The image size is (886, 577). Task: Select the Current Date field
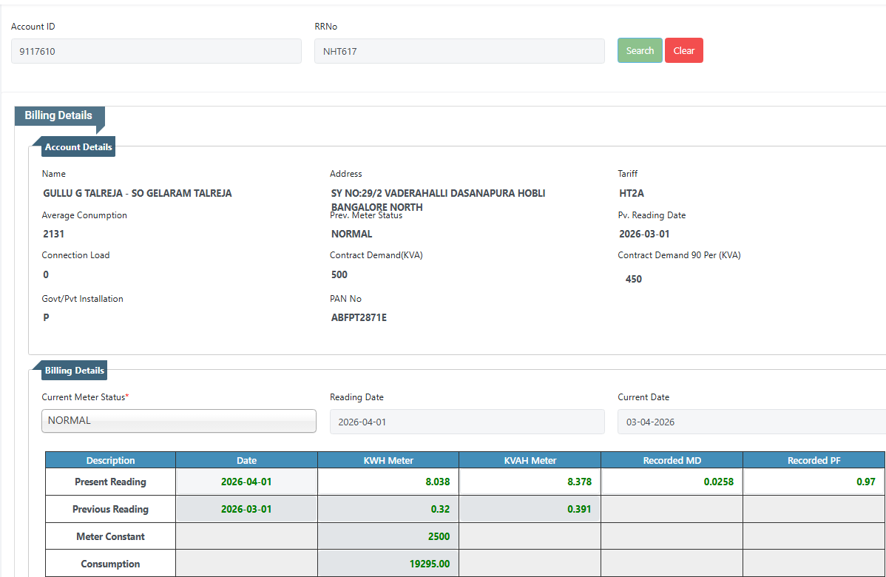751,422
